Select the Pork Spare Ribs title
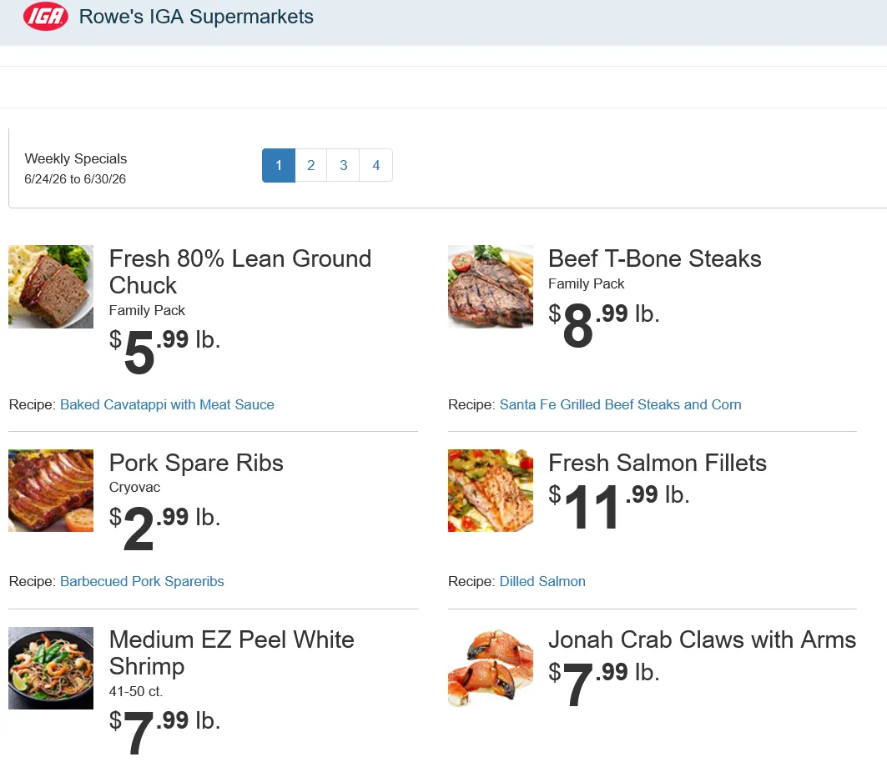Image resolution: width=887 pixels, height=762 pixels. tap(196, 463)
